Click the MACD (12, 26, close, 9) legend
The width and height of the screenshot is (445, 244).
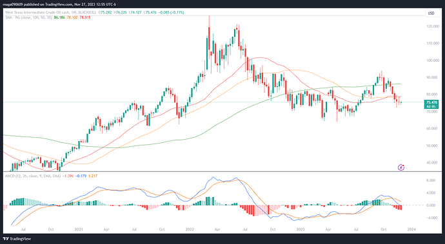[x=33, y=176]
